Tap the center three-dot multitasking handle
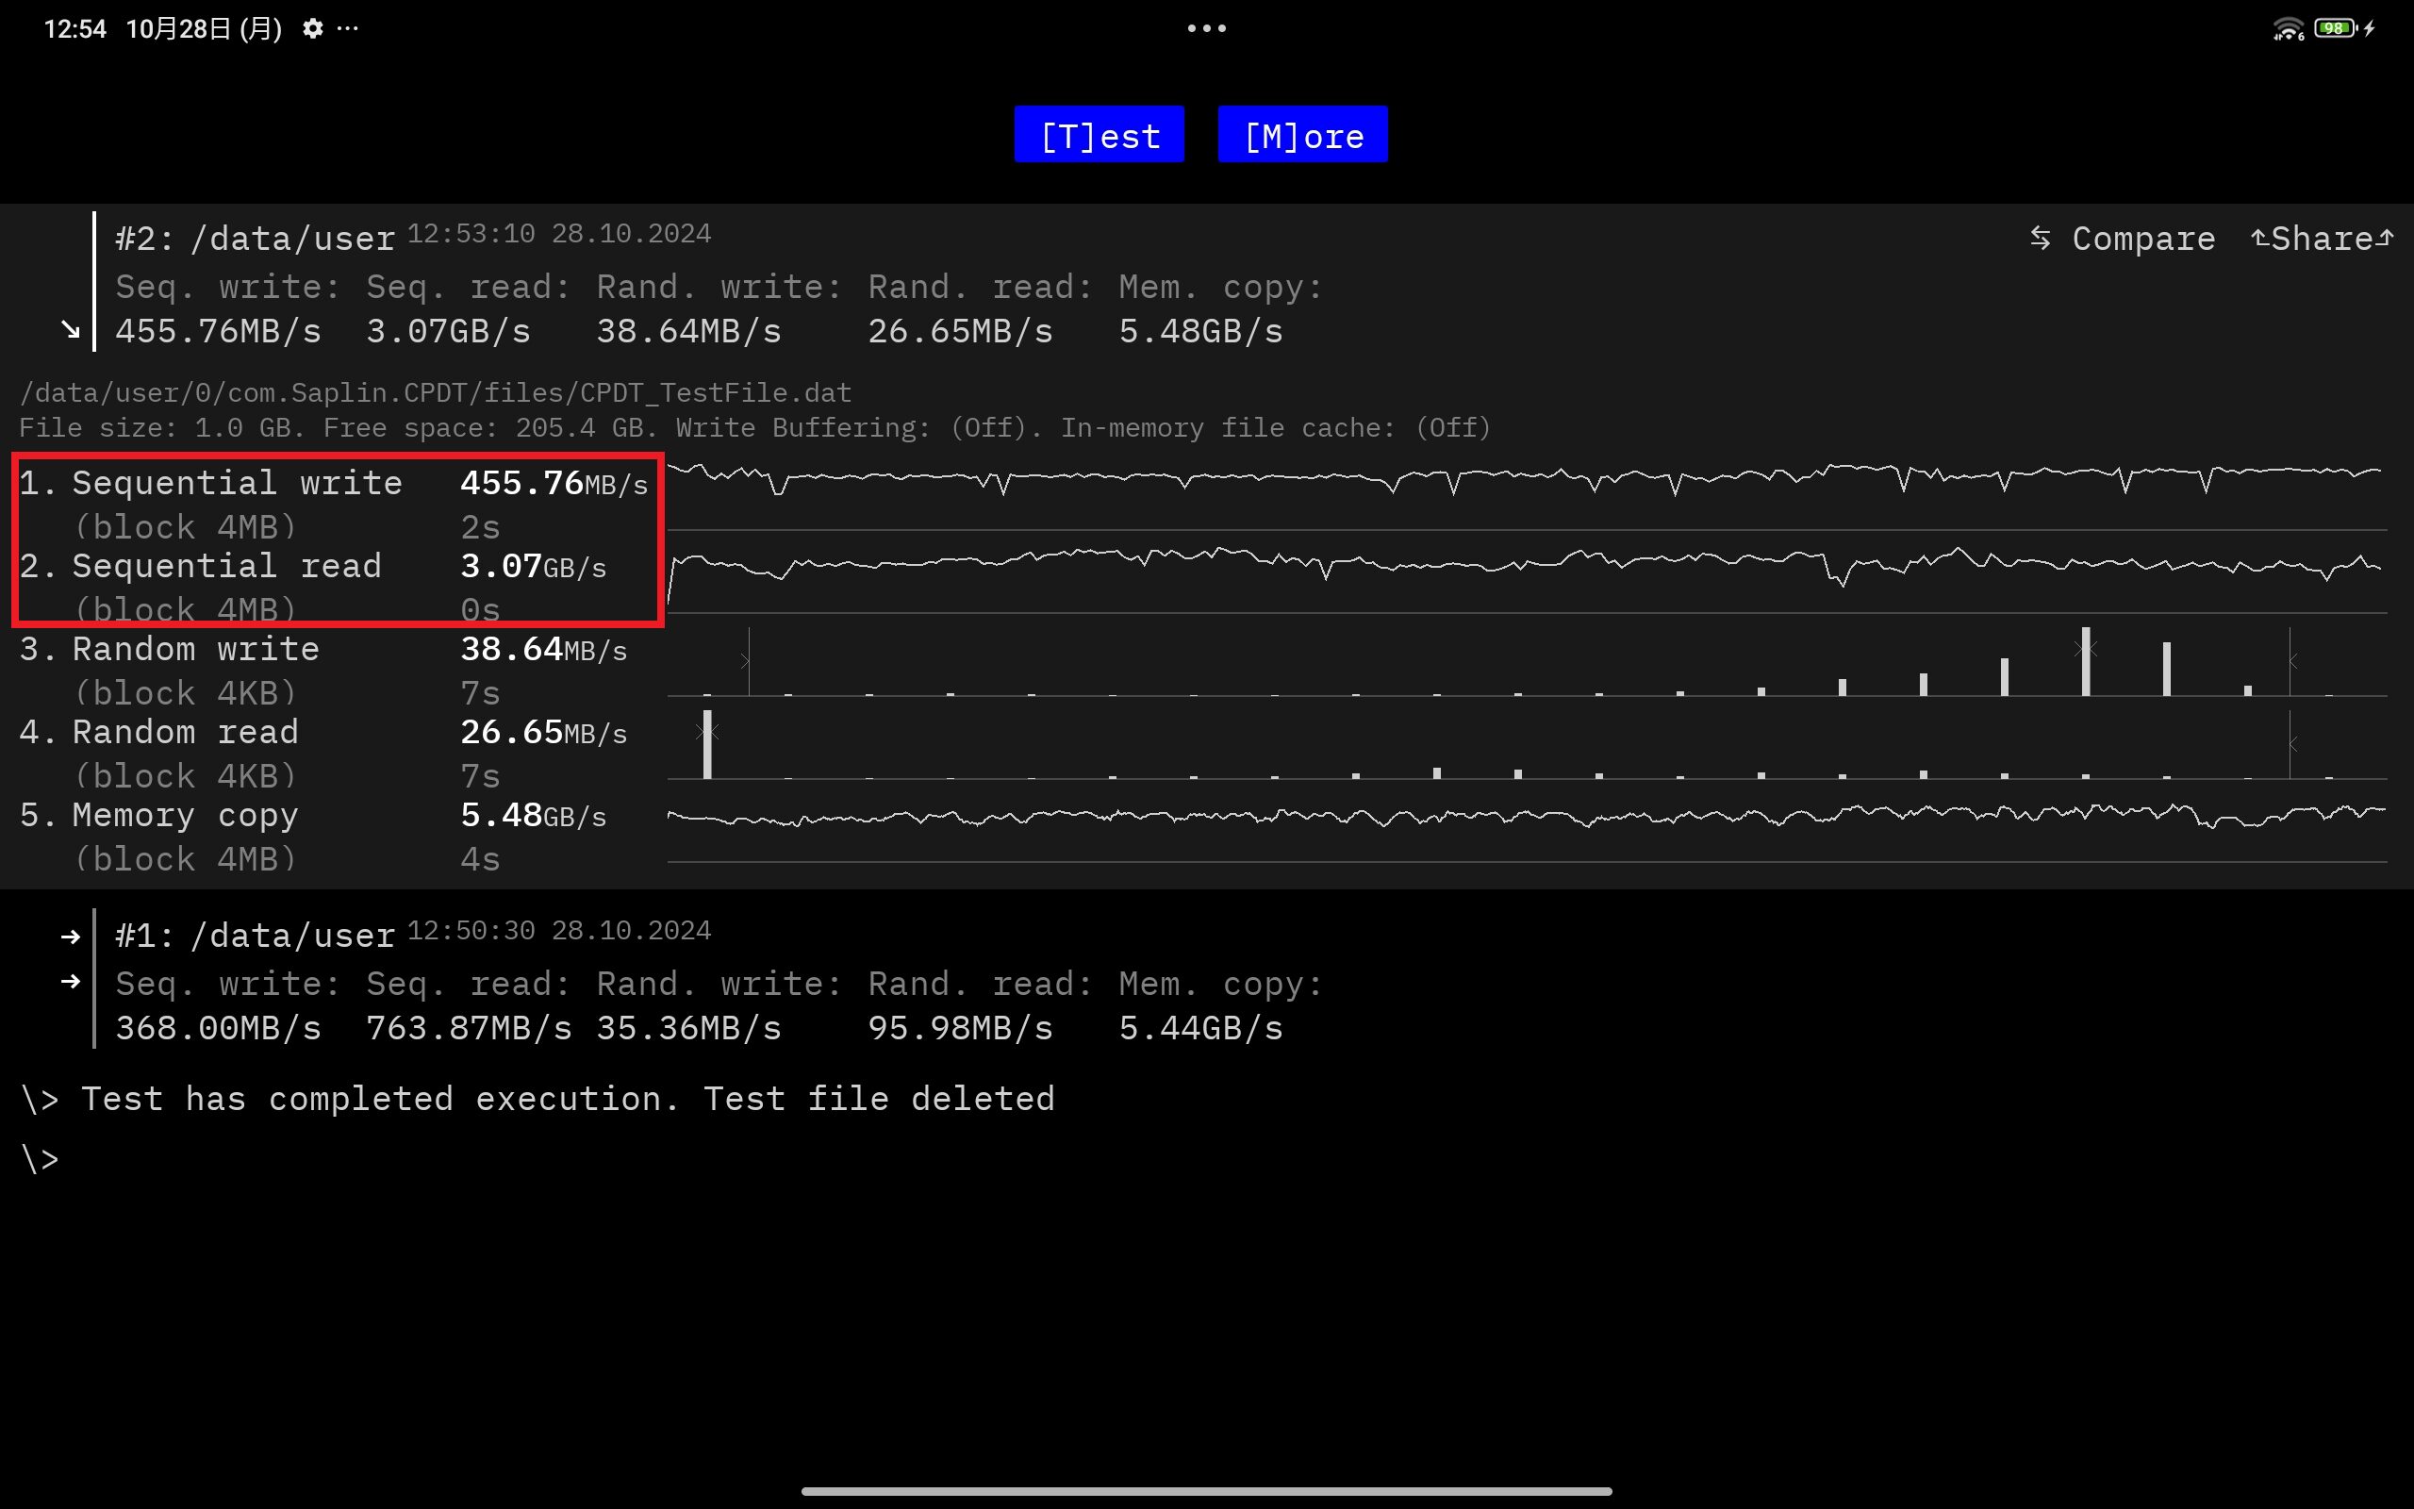The width and height of the screenshot is (2414, 1509). click(x=1206, y=28)
